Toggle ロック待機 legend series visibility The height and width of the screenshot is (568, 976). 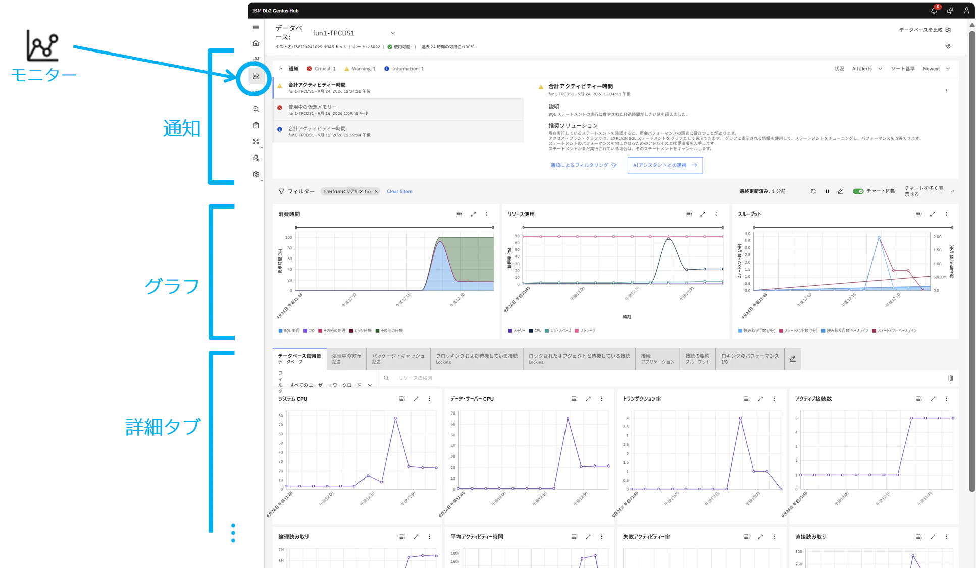point(361,331)
